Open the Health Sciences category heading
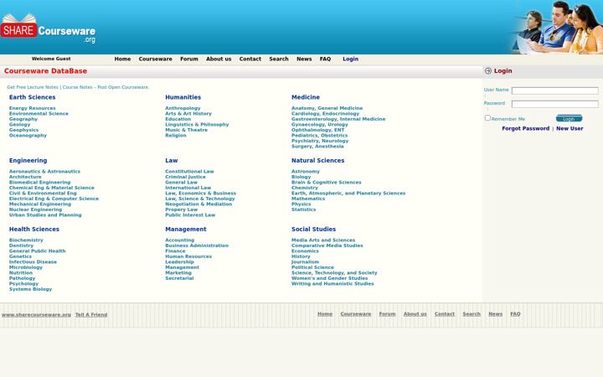603x377 pixels. pyautogui.click(x=34, y=230)
